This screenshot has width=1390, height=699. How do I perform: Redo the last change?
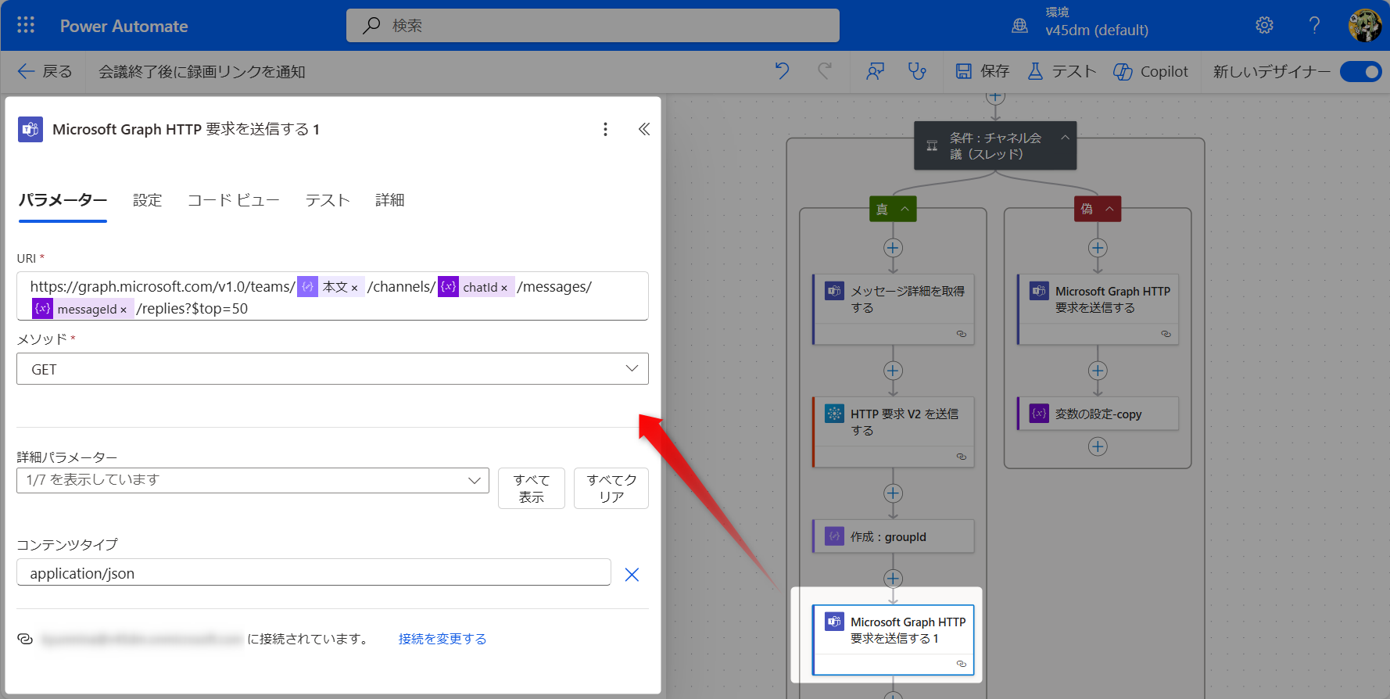(x=825, y=71)
